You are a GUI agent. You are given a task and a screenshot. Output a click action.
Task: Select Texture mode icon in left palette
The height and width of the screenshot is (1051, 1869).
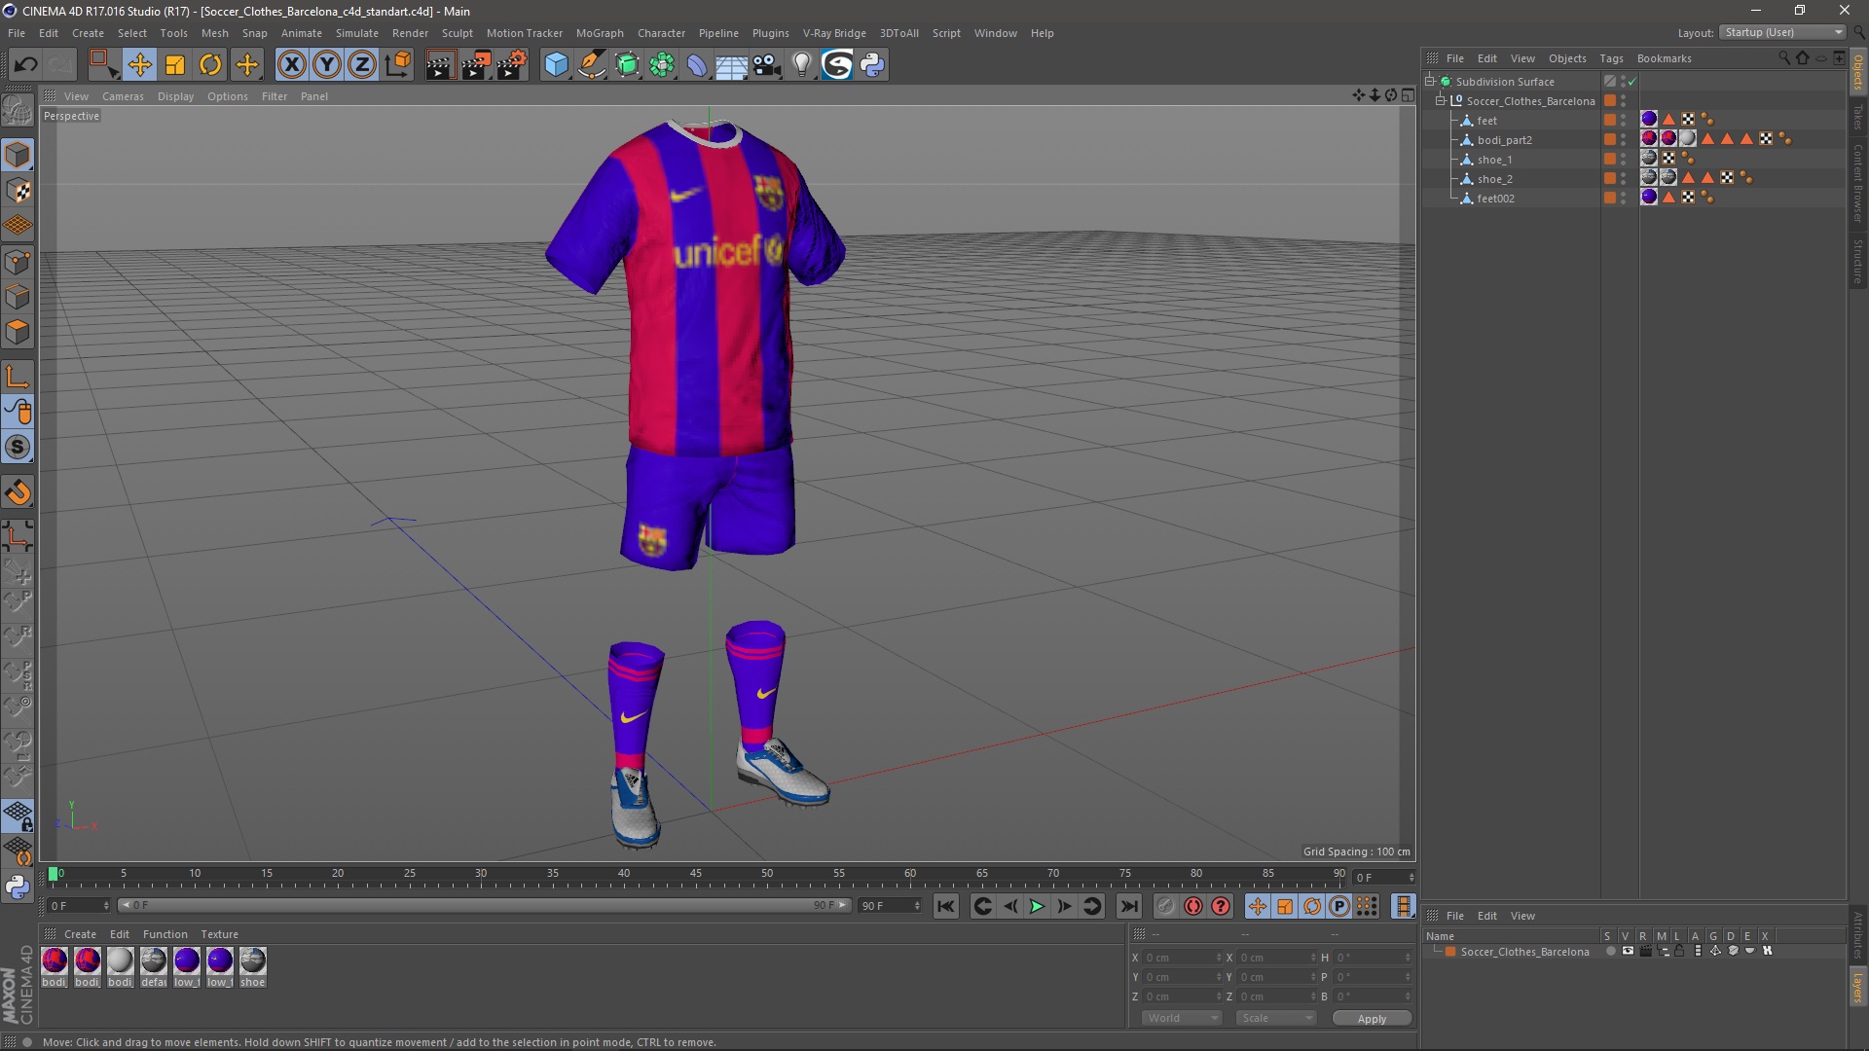(x=18, y=191)
